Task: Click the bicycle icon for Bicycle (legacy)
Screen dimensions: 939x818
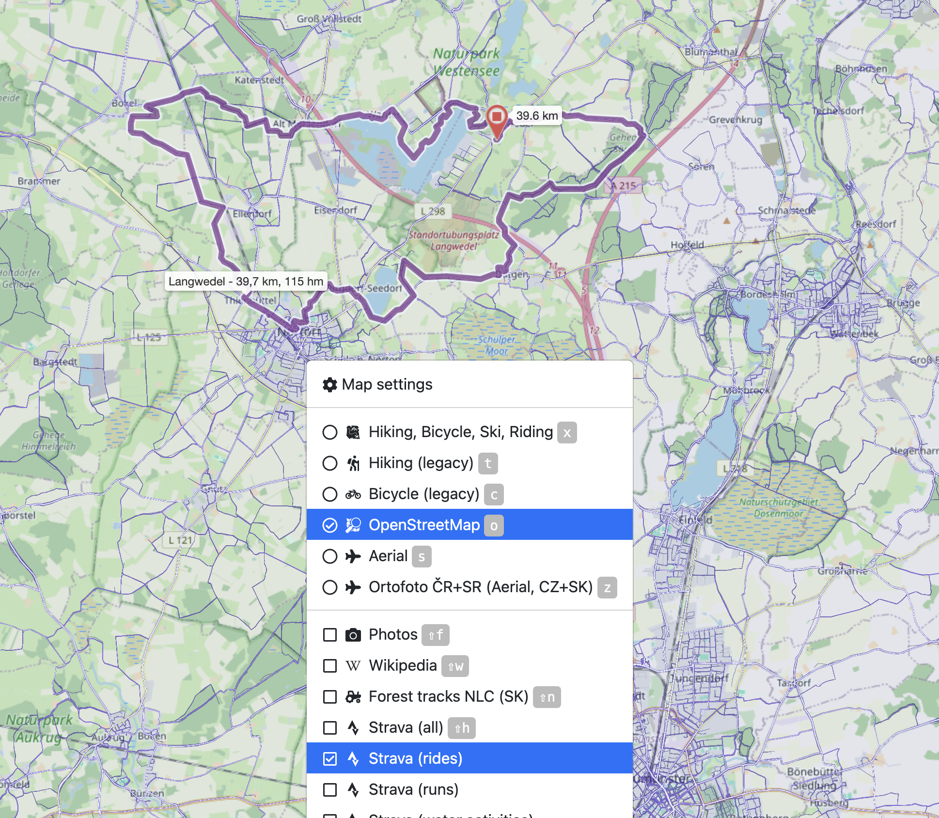Action: click(353, 494)
